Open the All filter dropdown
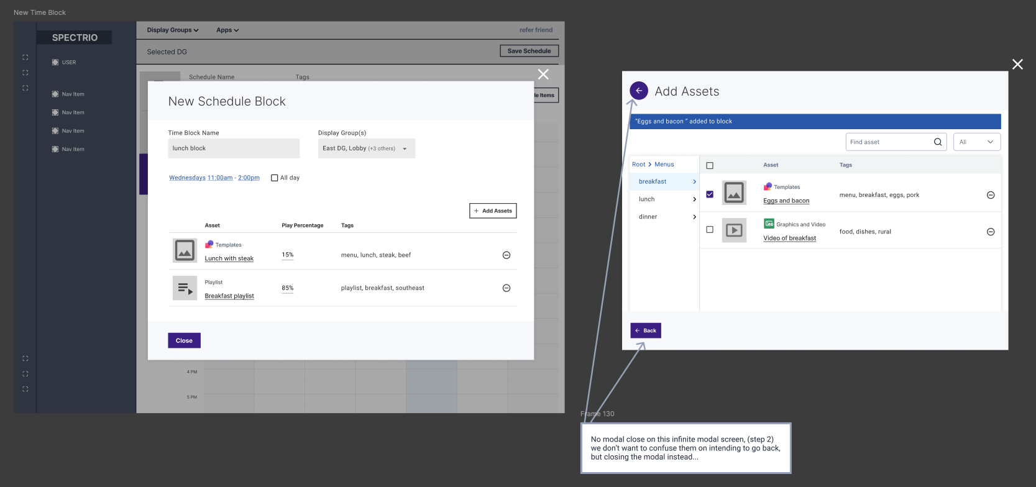Image resolution: width=1036 pixels, height=487 pixels. (976, 142)
